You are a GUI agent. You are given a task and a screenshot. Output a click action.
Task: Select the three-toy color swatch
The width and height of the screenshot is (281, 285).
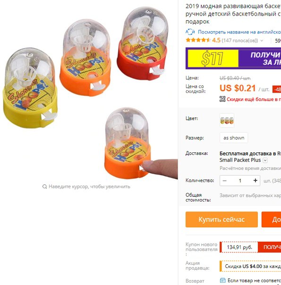tap(227, 120)
